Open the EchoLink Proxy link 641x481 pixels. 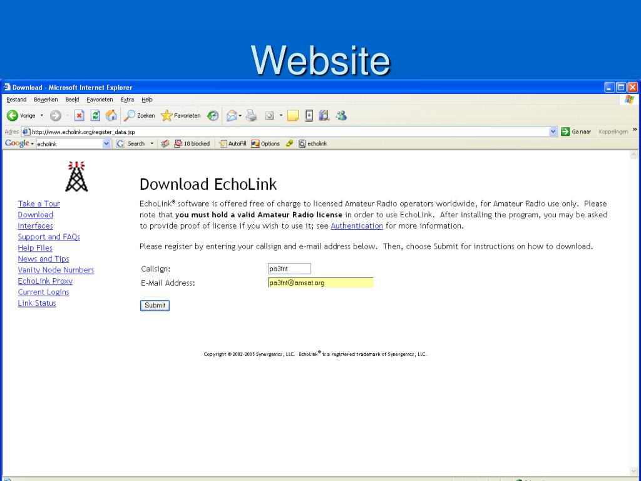(x=45, y=281)
